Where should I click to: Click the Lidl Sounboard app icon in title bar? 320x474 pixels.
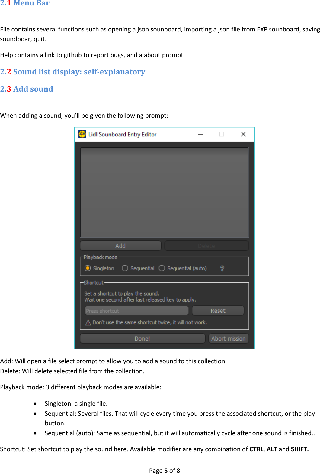coord(82,134)
